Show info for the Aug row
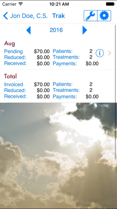Image resolution: width=117 pixels, height=209 pixels. [100, 53]
